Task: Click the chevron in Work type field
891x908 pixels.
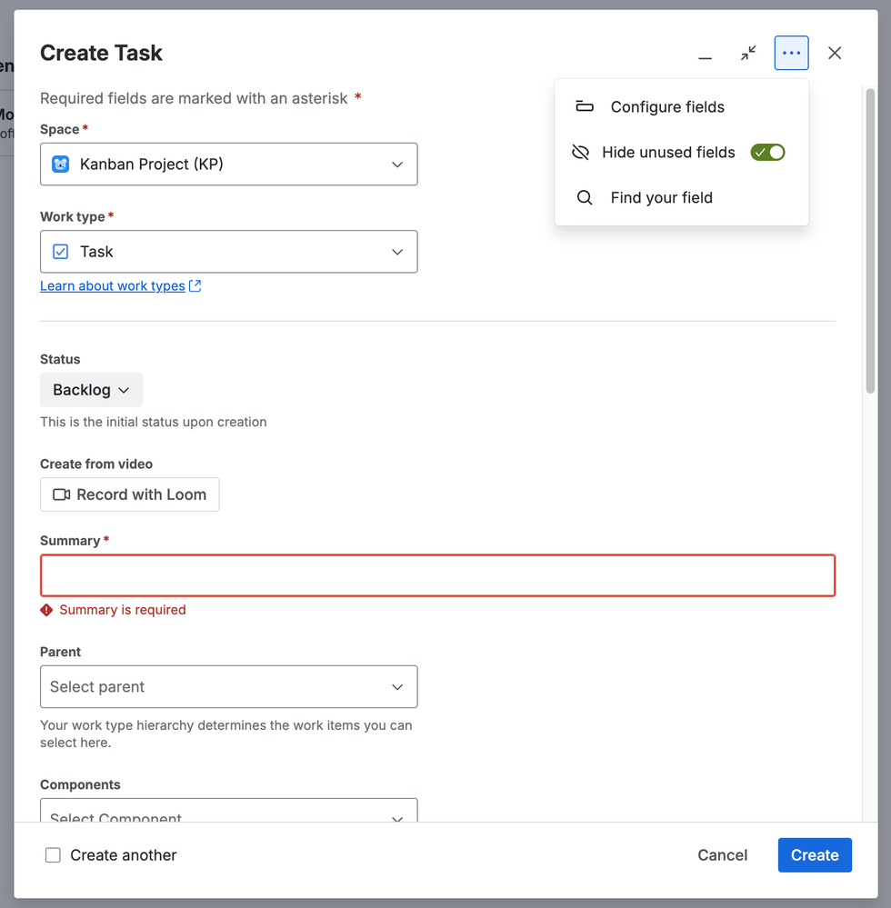Action: coord(396,252)
